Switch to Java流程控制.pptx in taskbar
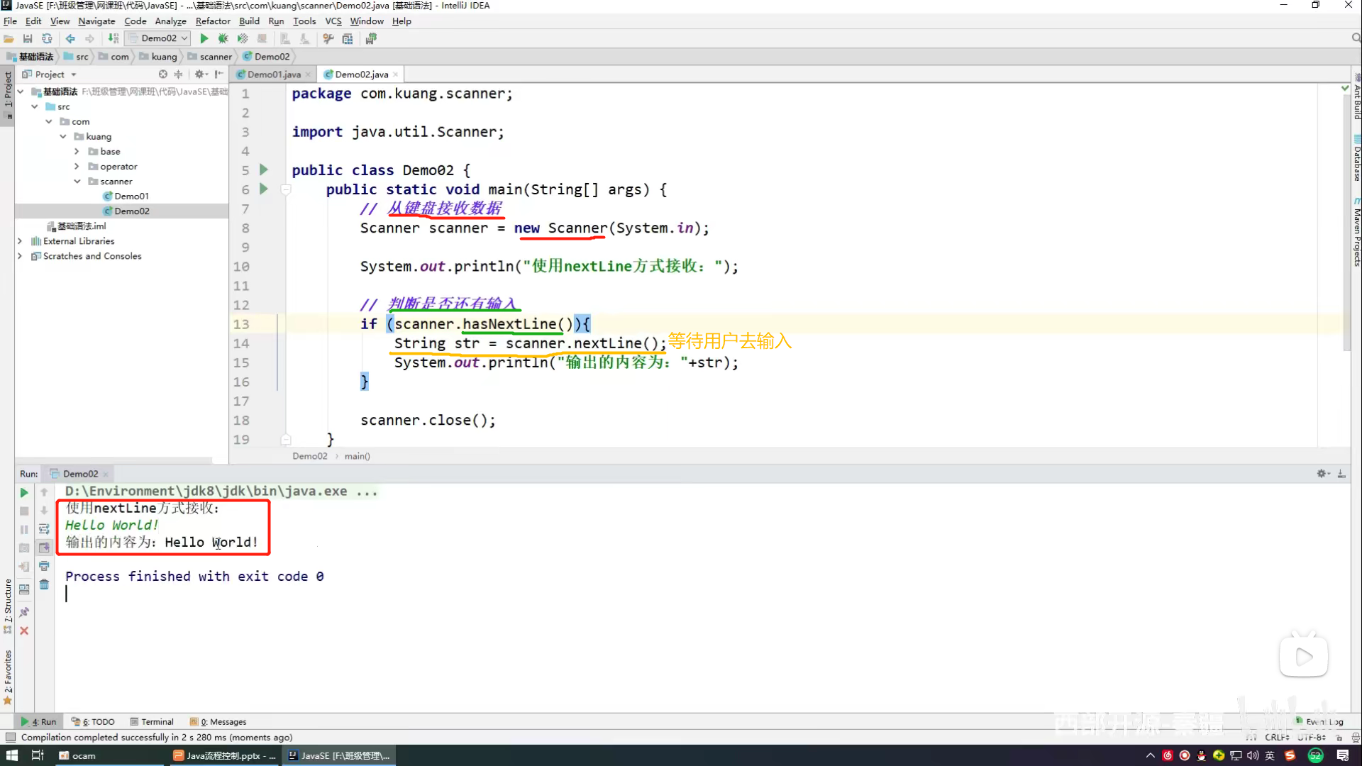The height and width of the screenshot is (766, 1362). coord(224,755)
